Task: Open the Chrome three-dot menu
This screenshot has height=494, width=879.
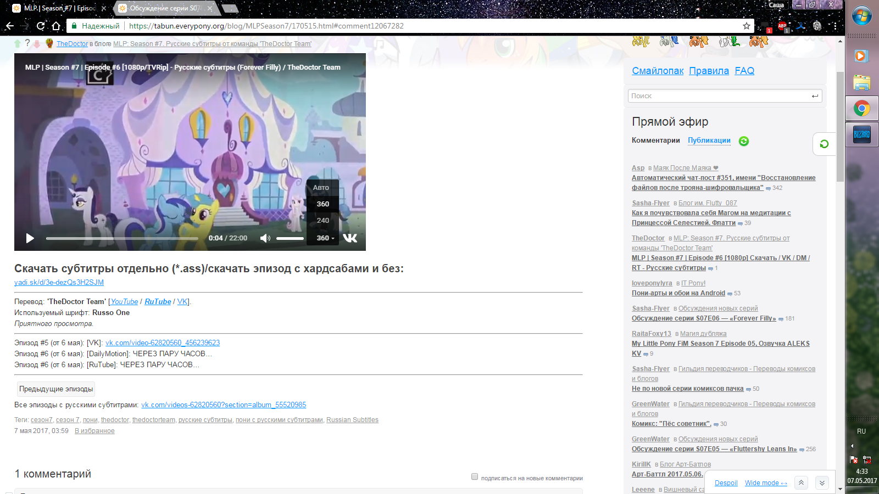Action: pos(835,26)
